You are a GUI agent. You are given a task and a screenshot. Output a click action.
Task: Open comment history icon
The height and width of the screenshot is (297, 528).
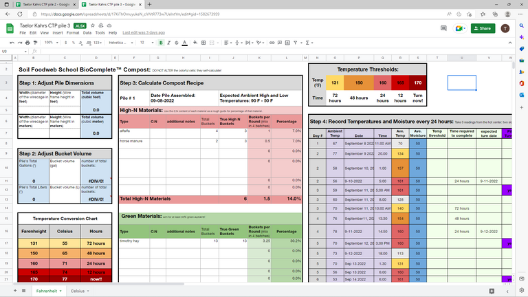tap(443, 28)
